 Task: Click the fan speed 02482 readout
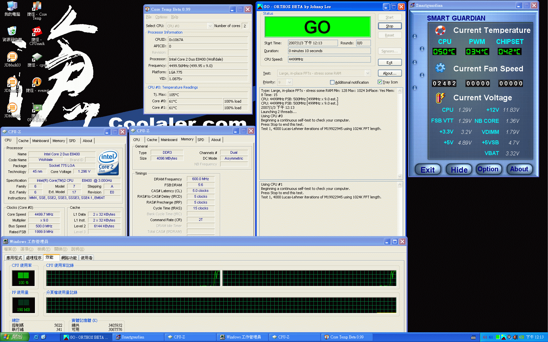point(444,83)
